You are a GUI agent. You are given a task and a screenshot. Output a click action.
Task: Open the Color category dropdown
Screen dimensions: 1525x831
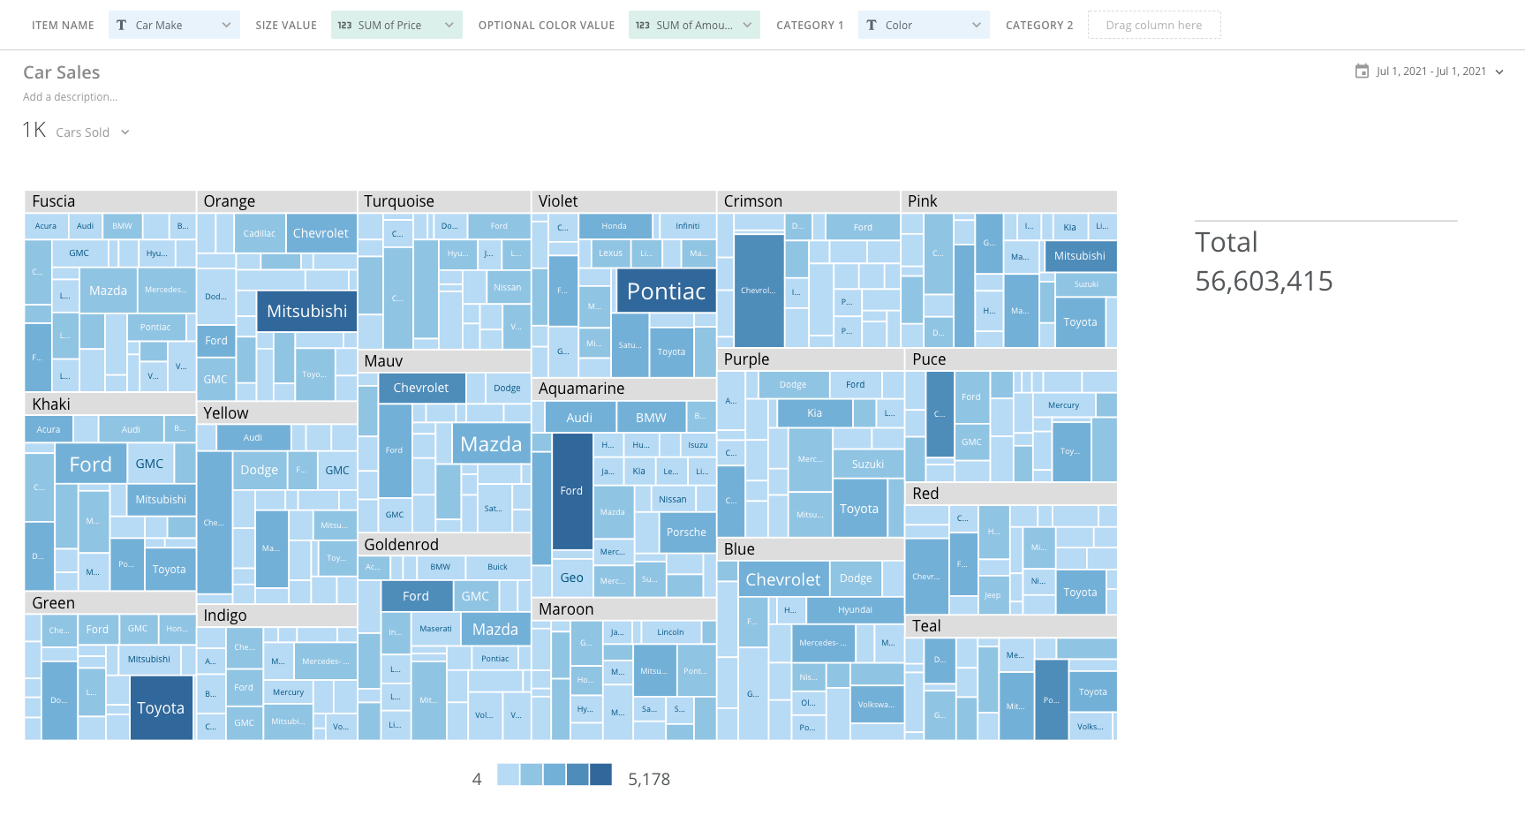click(x=977, y=25)
